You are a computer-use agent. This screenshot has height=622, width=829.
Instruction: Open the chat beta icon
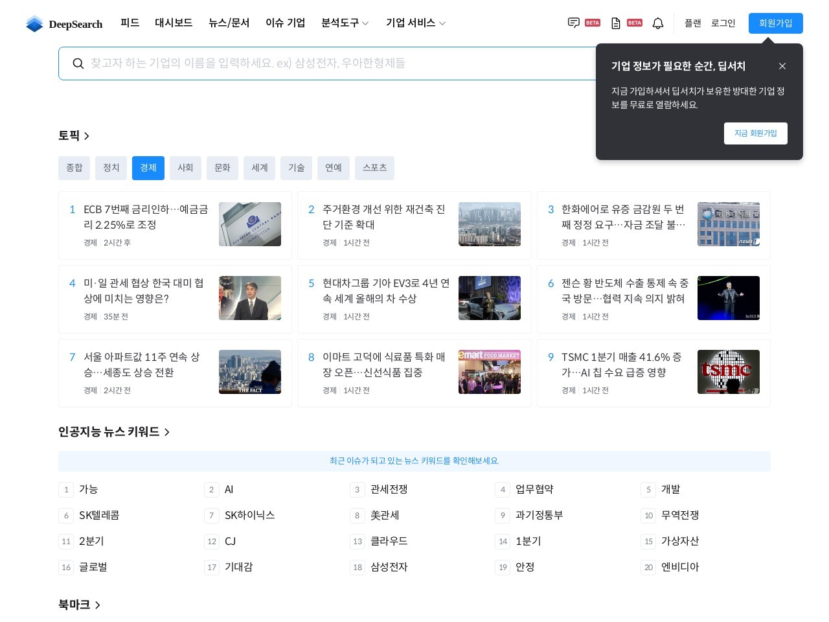pyautogui.click(x=574, y=23)
